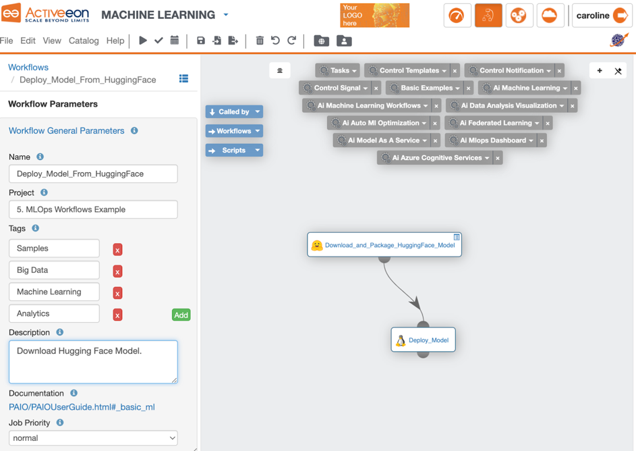636x451 pixels.
Task: Click the Workflows breadcrumb link
Action: pos(28,68)
